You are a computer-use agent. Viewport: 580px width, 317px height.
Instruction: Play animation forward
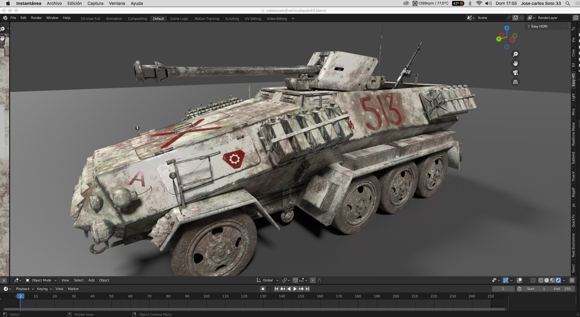click(x=295, y=289)
